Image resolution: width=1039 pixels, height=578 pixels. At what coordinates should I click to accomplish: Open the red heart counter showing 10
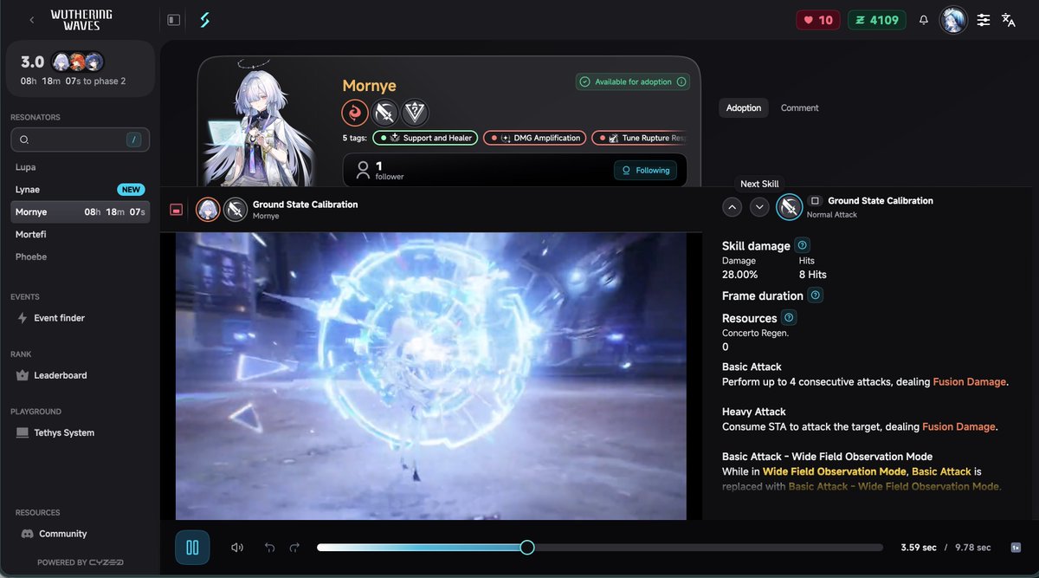point(818,20)
